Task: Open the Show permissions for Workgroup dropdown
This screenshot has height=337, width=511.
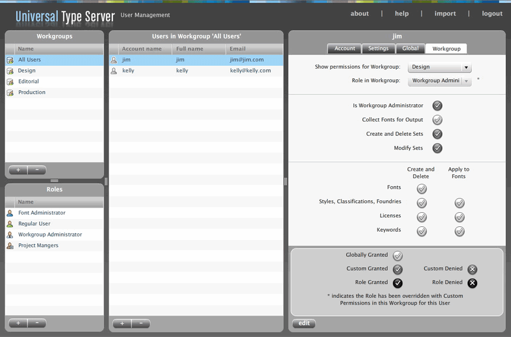Action: coord(440,67)
